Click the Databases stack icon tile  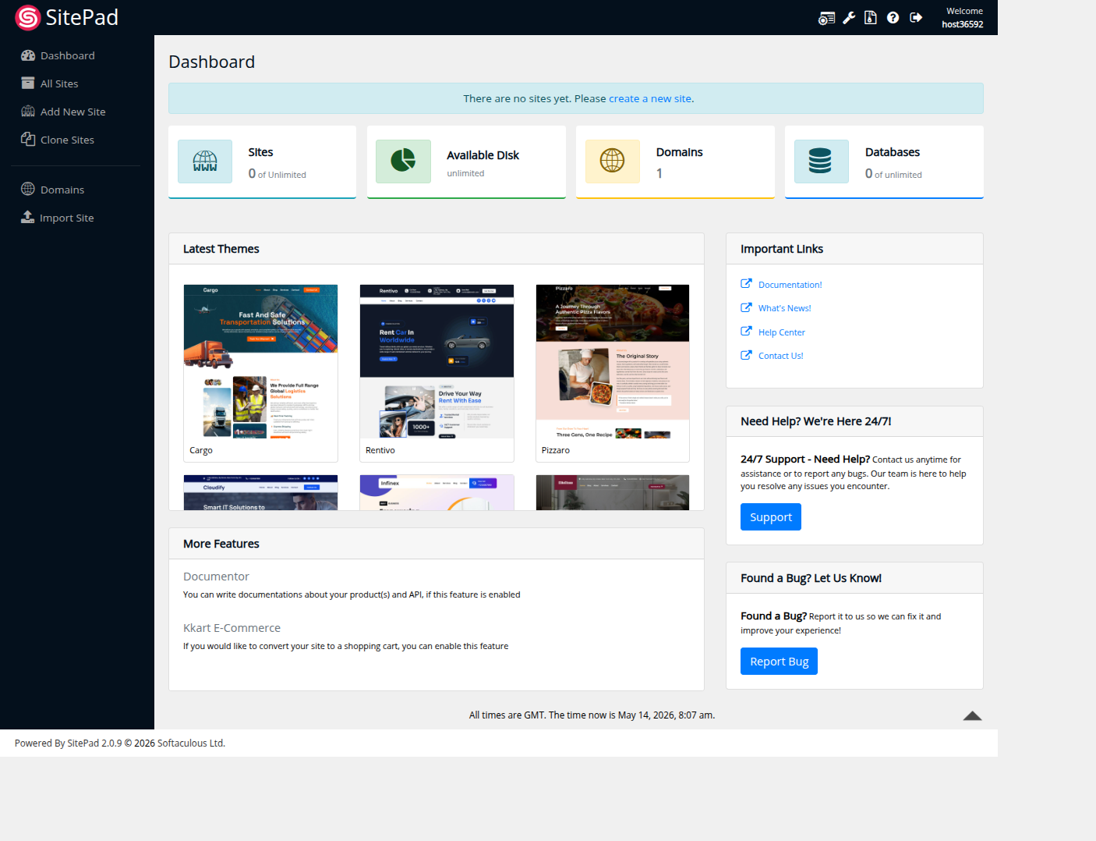point(821,161)
